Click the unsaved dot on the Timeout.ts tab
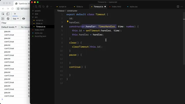Image resolution: width=185 pixels, height=104 pixels. pos(105,7)
